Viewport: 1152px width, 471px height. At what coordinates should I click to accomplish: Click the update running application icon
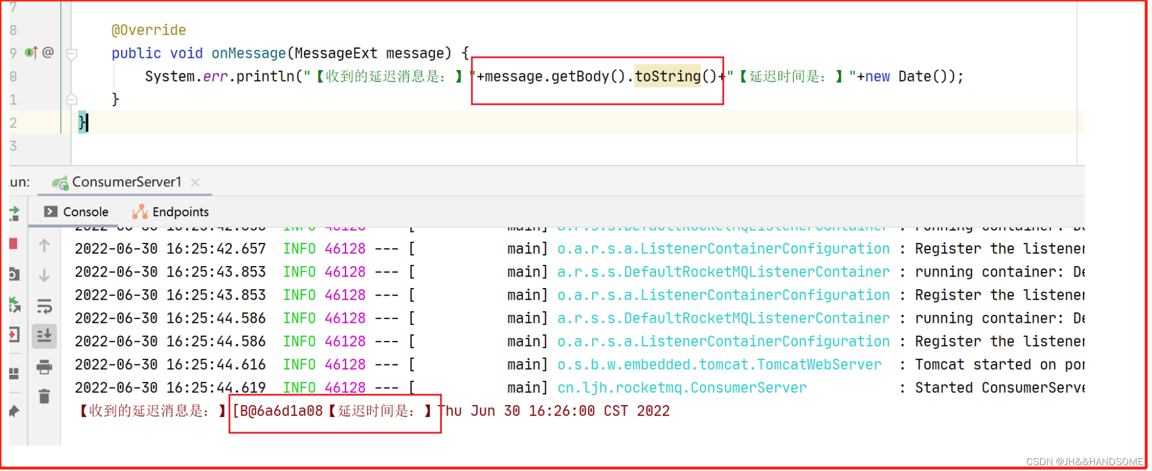[x=14, y=304]
